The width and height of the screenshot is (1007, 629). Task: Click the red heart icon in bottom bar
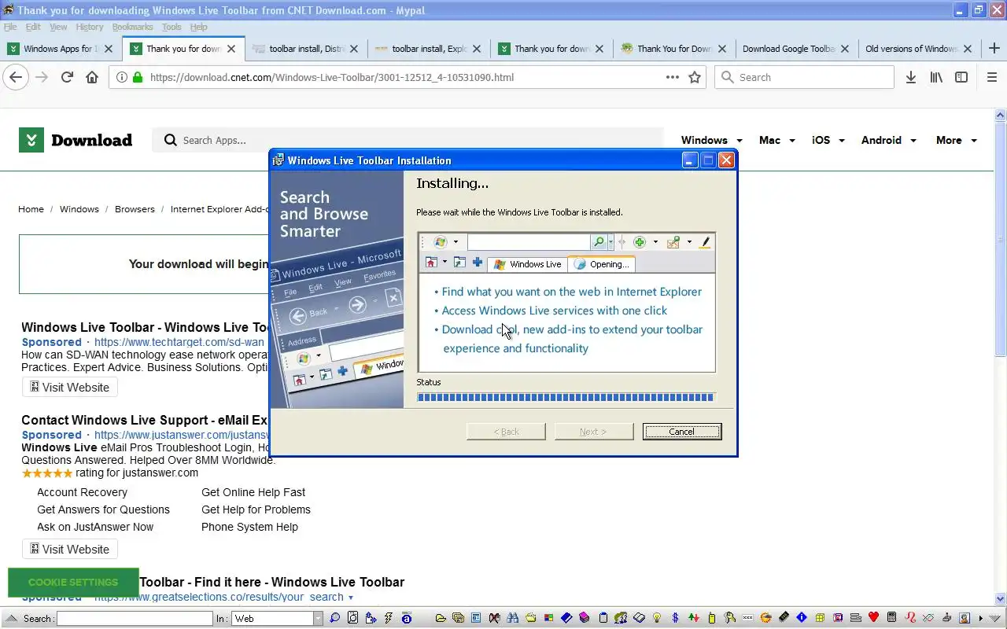click(x=873, y=618)
